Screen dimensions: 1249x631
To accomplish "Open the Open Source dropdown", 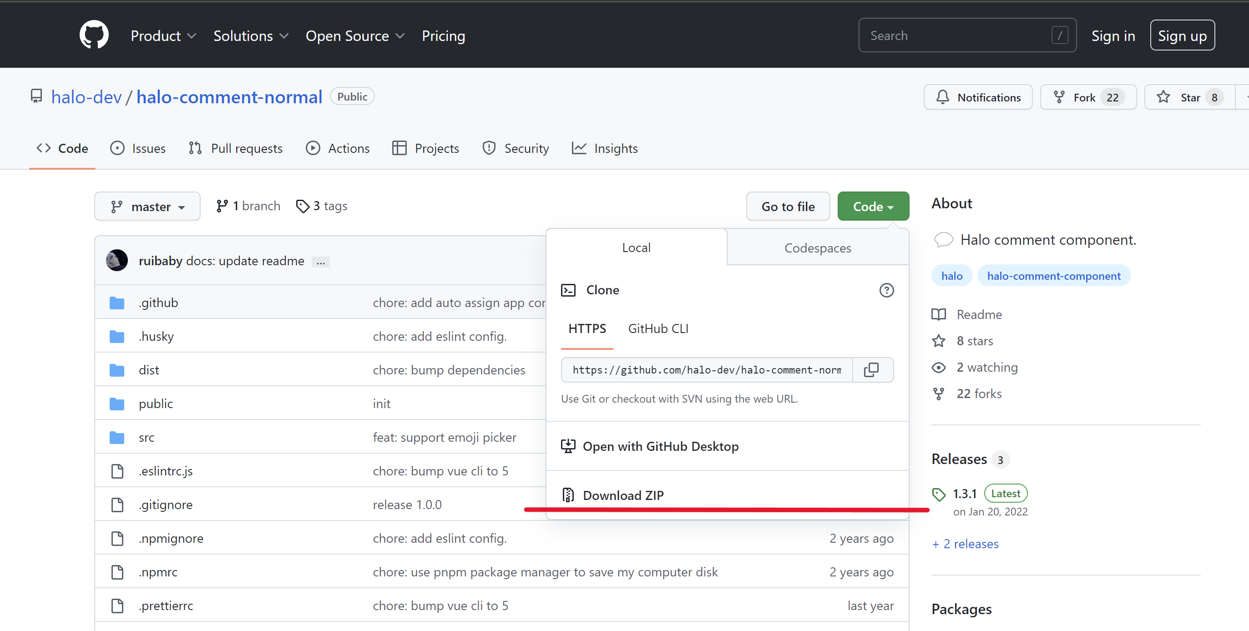I will pyautogui.click(x=354, y=36).
